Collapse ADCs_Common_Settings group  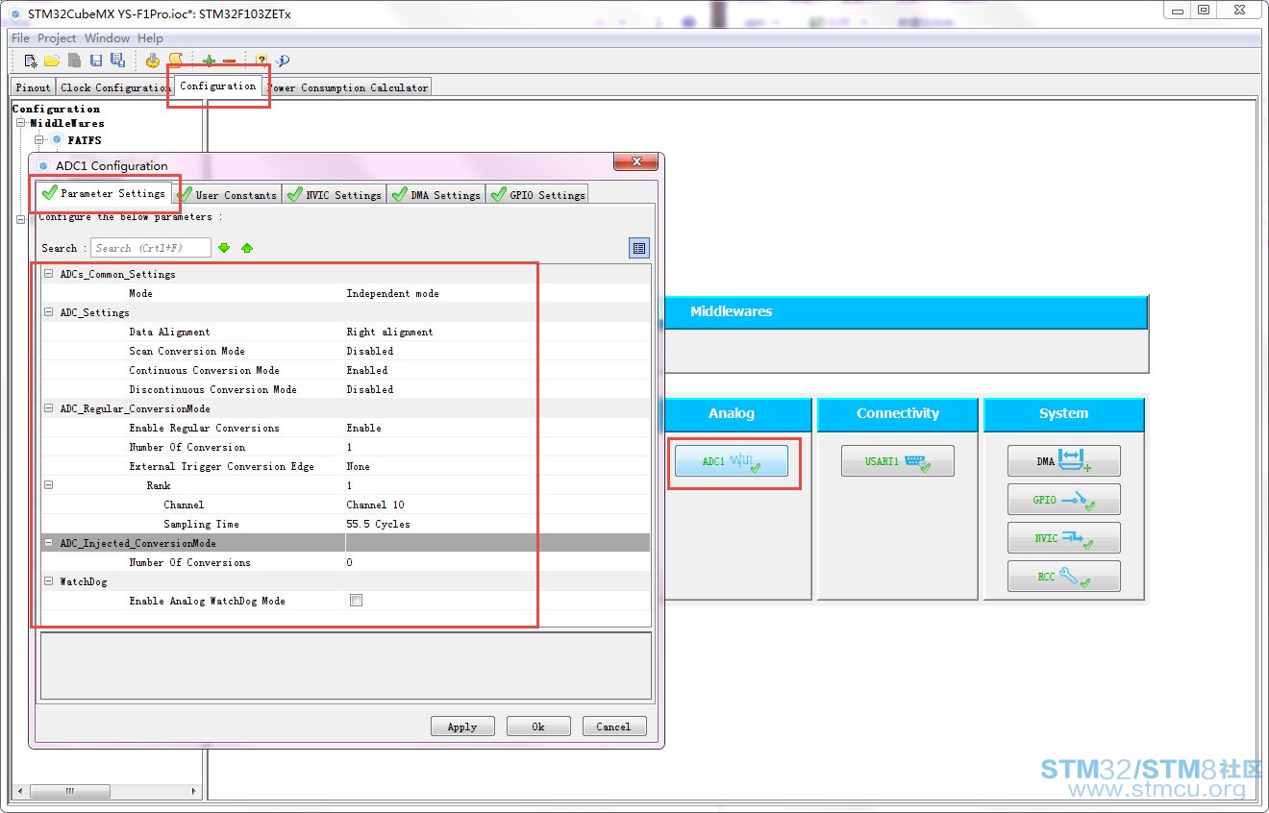(x=48, y=274)
